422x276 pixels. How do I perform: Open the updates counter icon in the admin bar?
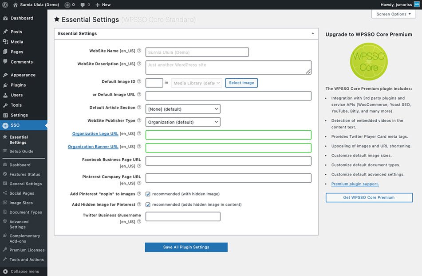[67, 5]
